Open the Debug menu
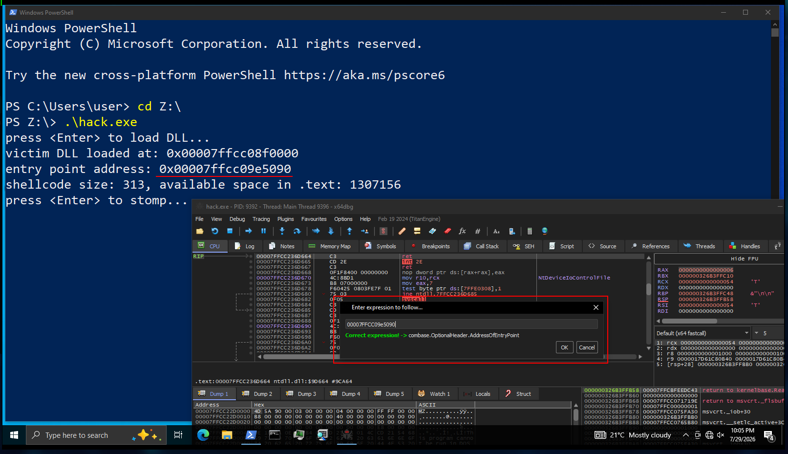Image resolution: width=788 pixels, height=454 pixels. (x=237, y=219)
